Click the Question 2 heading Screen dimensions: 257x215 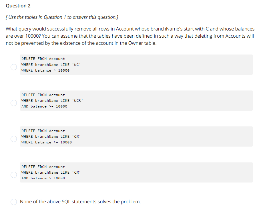18,5
